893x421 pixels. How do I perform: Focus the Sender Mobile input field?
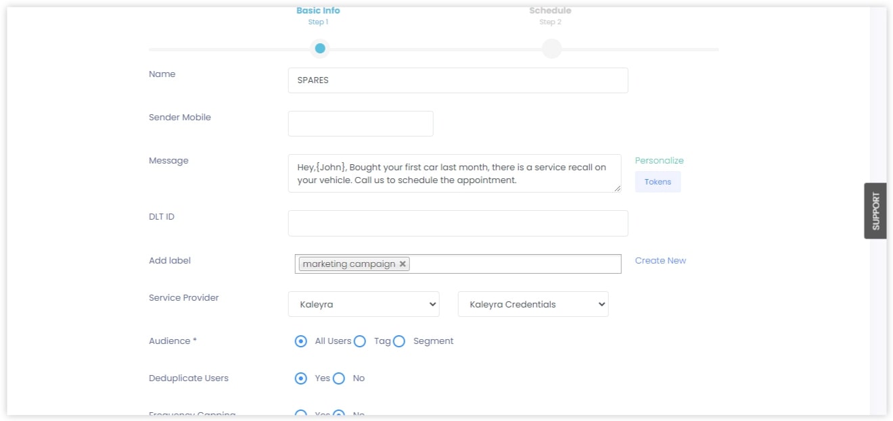pyautogui.click(x=361, y=124)
